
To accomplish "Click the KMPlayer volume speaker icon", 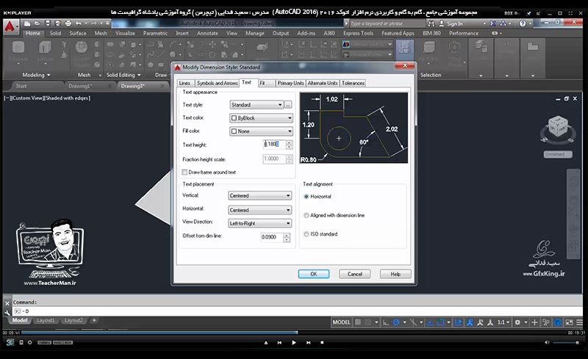I will 547,343.
